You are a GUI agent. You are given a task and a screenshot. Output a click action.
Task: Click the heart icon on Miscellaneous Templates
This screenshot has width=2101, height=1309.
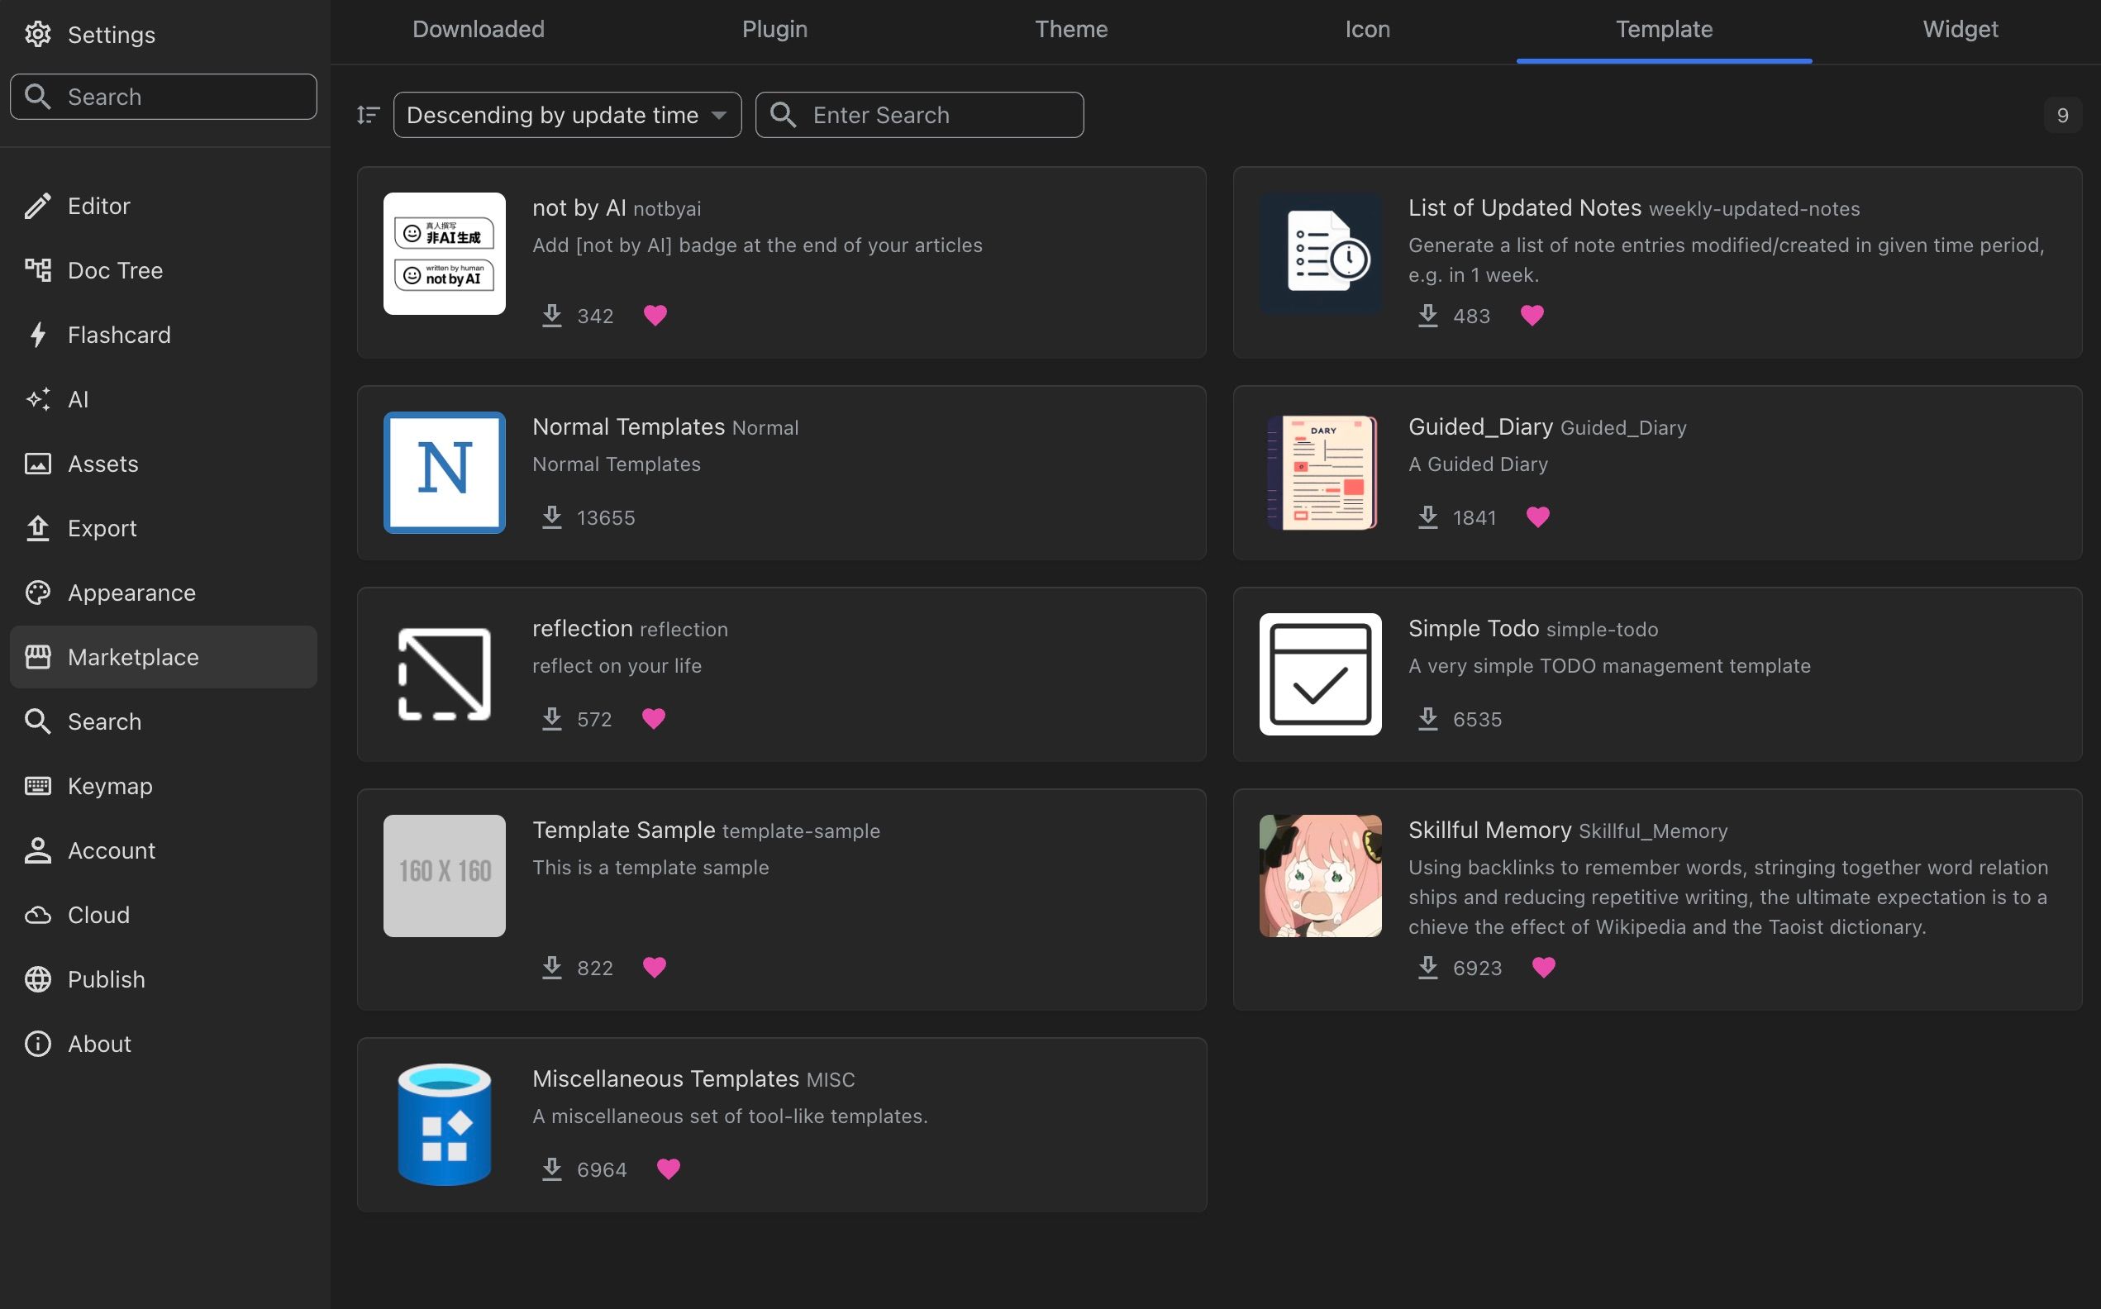click(x=669, y=1169)
